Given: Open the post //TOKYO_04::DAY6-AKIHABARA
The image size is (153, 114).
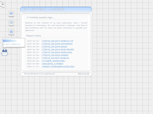Looking at the screenshot, I should (57, 44).
